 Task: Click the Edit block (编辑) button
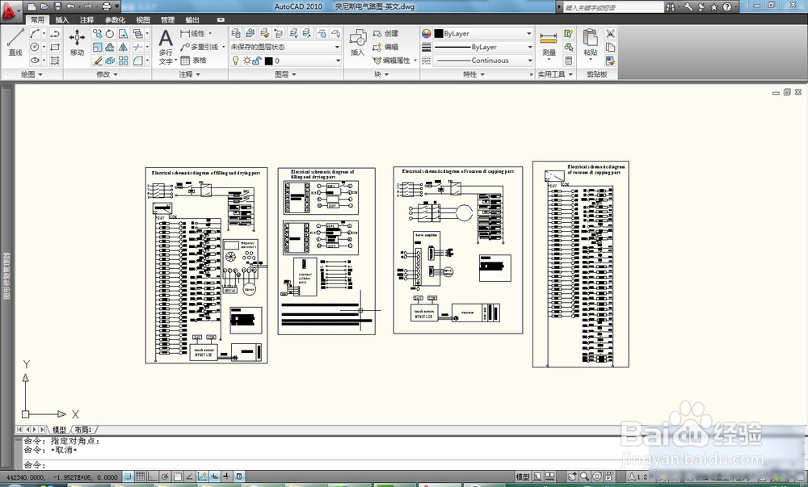coord(385,47)
